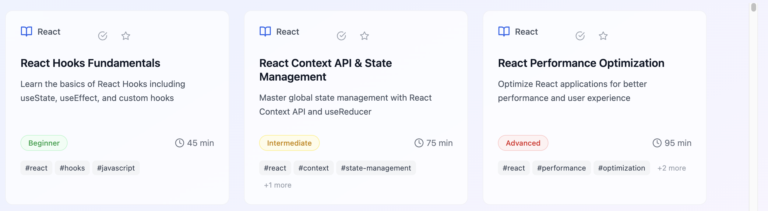The image size is (768, 211).
Task: Select the #state-management tag
Action: 376,168
